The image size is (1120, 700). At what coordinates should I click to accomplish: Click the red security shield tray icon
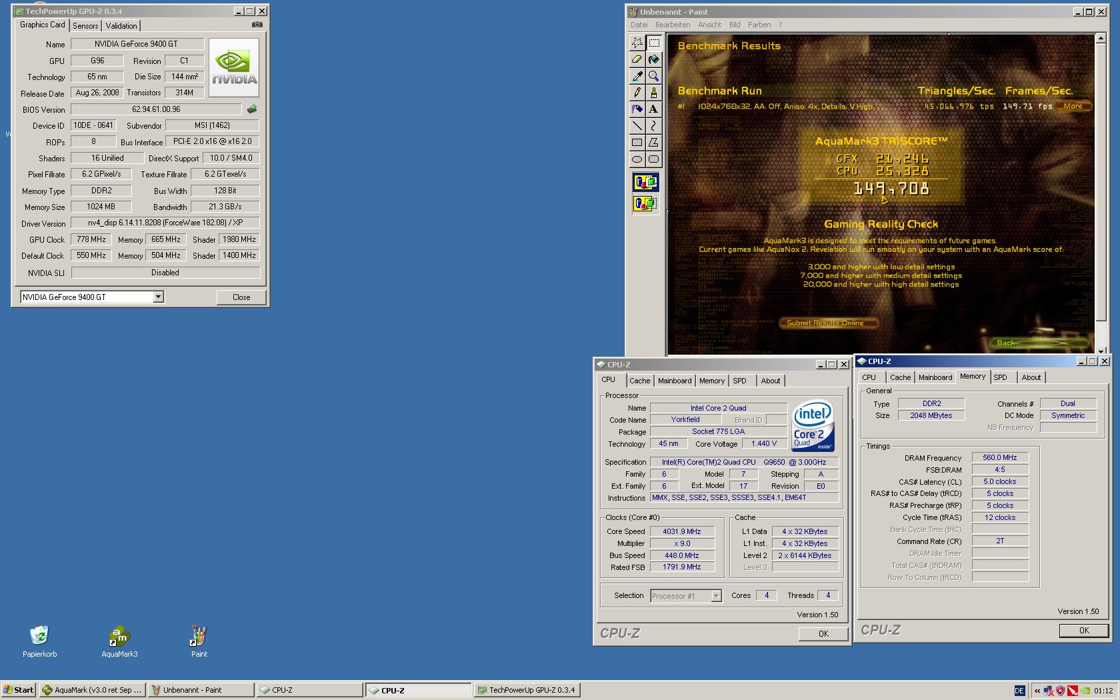1060,691
